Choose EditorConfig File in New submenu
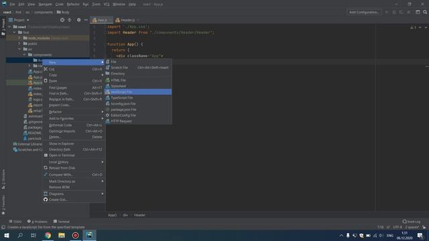 138,115
